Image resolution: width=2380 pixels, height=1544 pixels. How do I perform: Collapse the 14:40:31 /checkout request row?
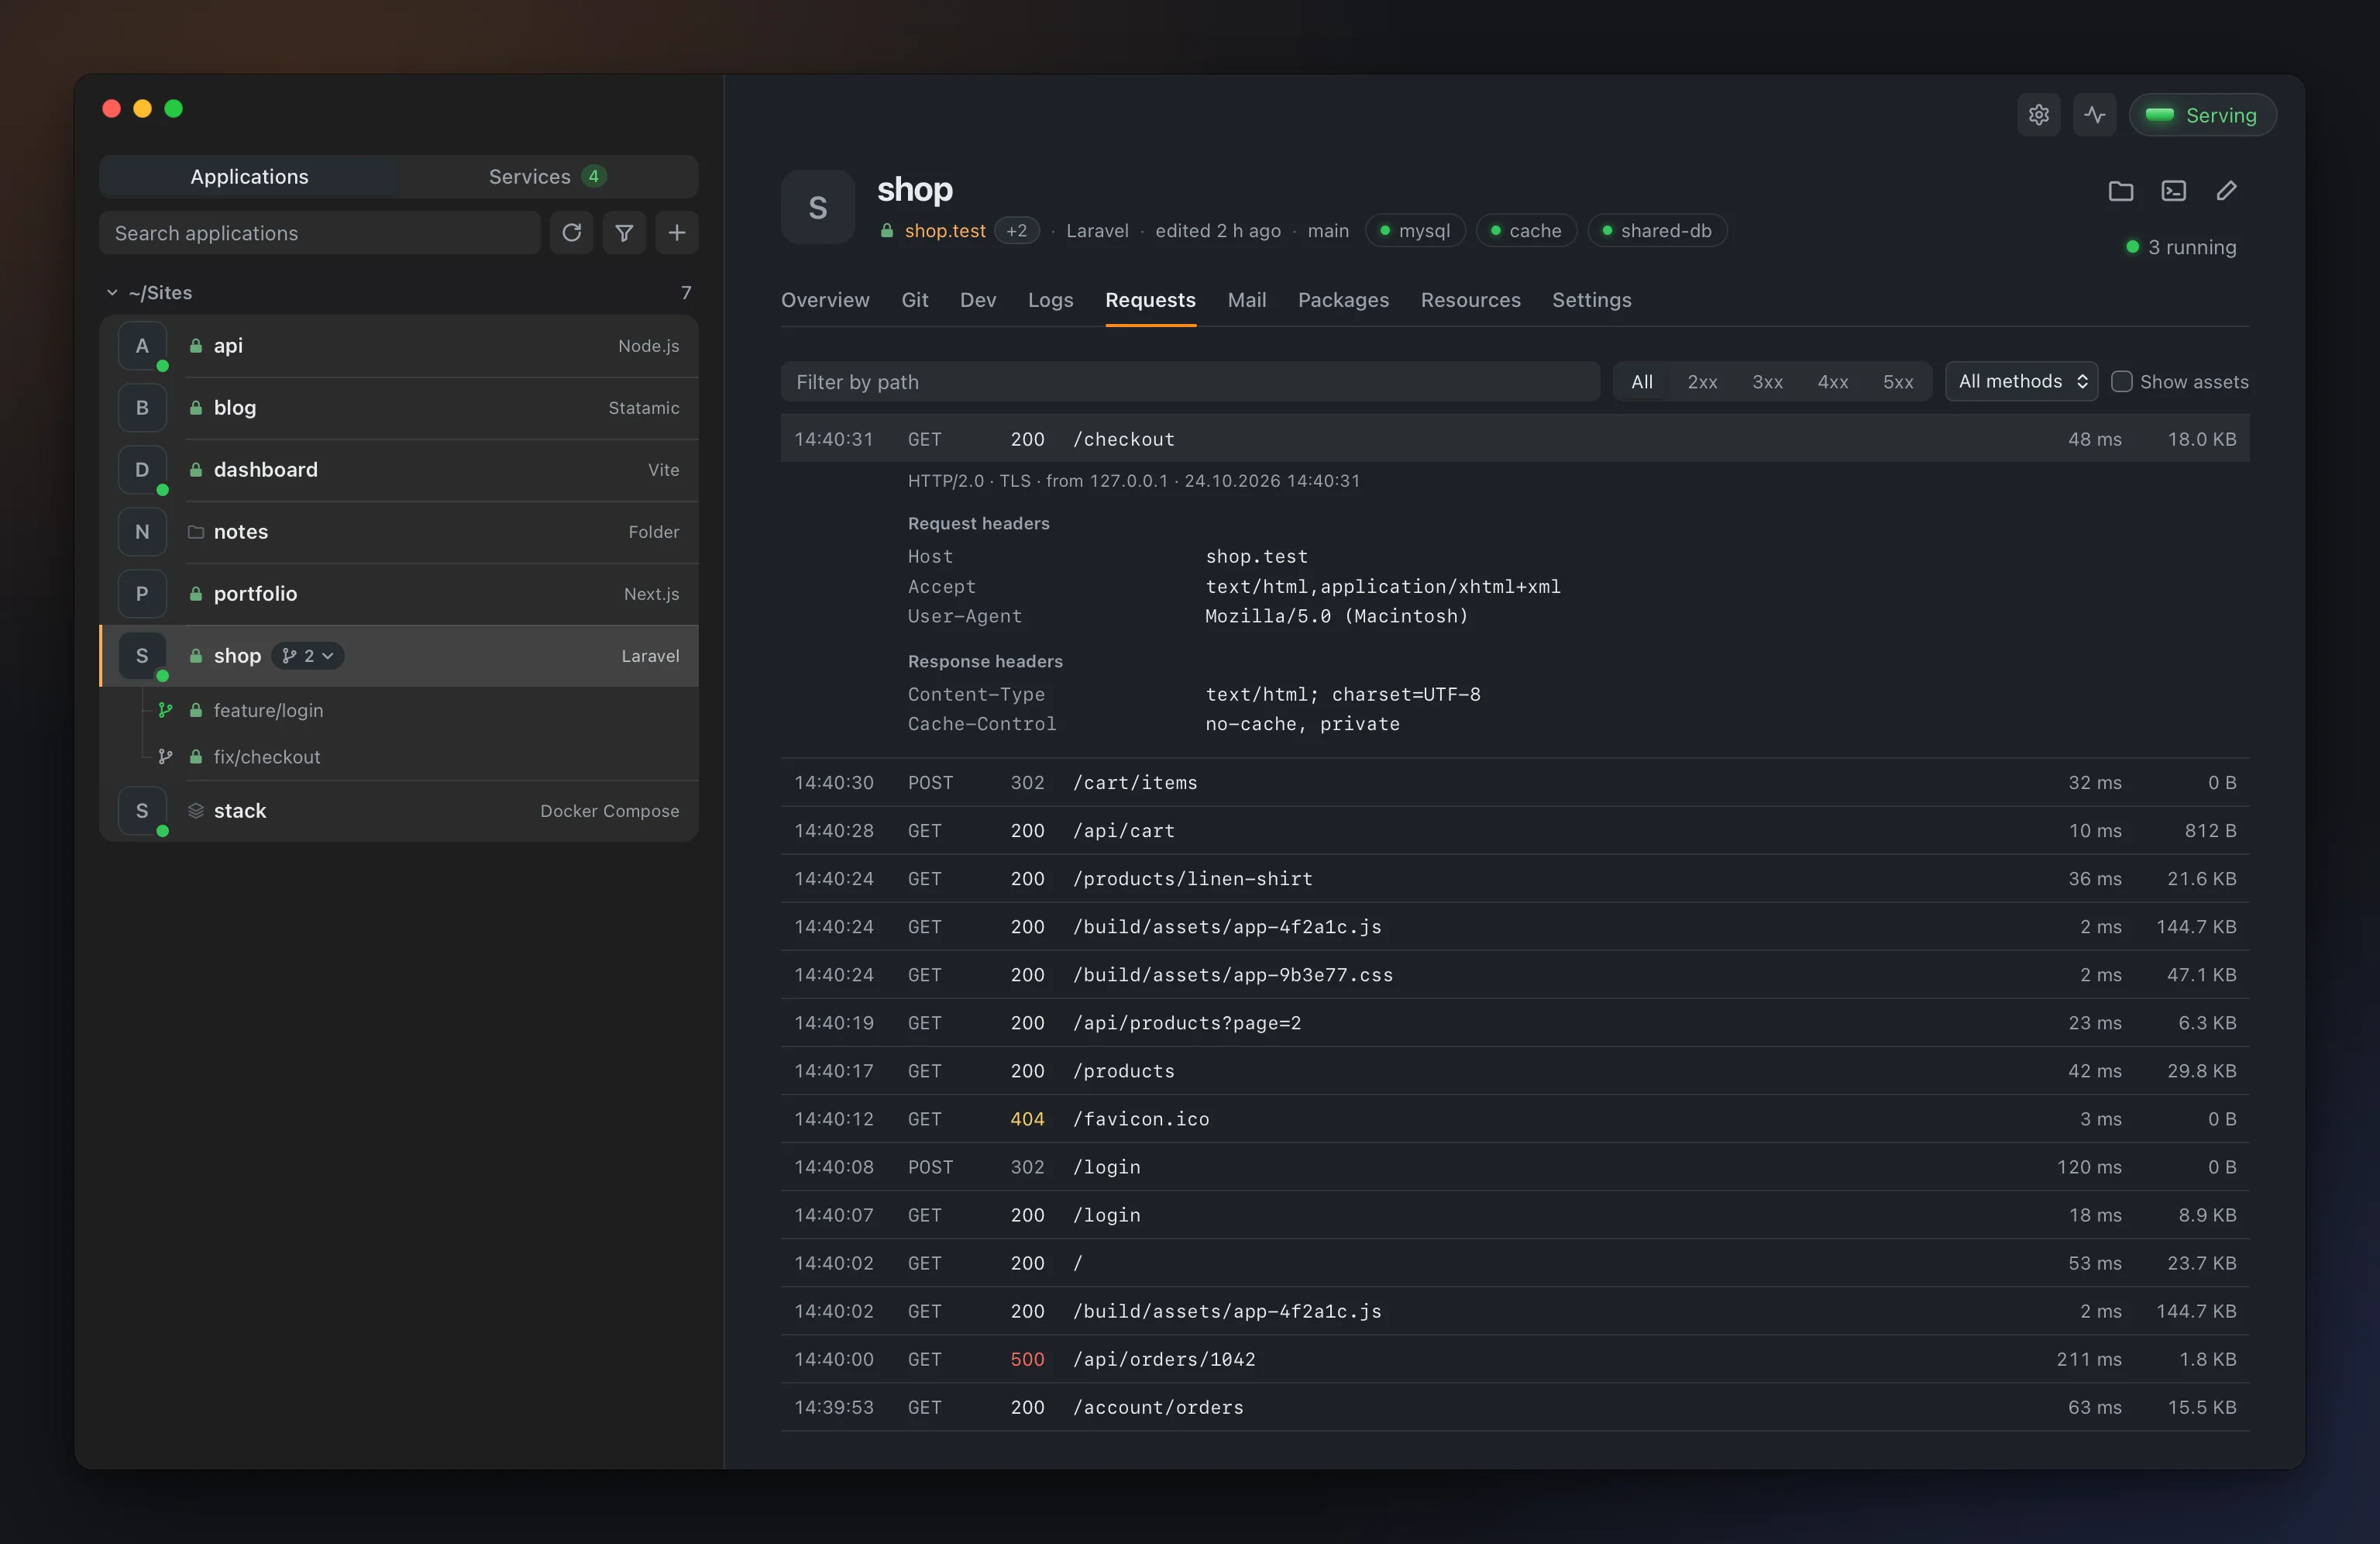click(1515, 439)
